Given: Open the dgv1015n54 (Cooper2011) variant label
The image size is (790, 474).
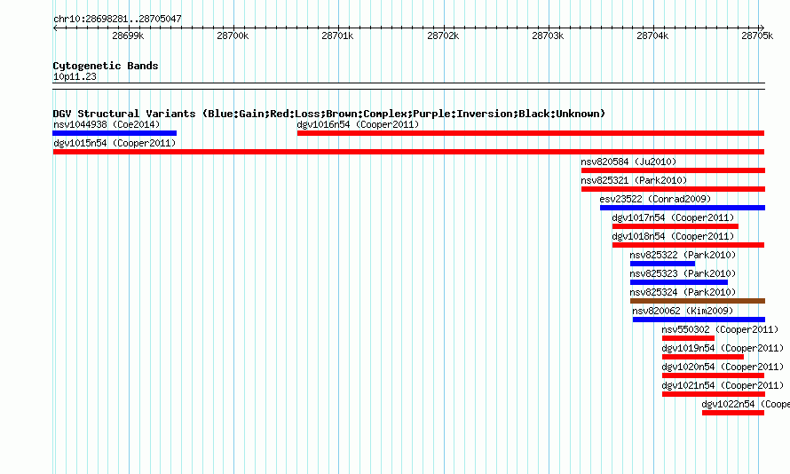Looking at the screenshot, I should (x=115, y=143).
